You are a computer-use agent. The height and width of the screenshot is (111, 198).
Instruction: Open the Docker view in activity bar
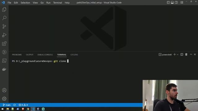pyautogui.click(x=4, y=69)
